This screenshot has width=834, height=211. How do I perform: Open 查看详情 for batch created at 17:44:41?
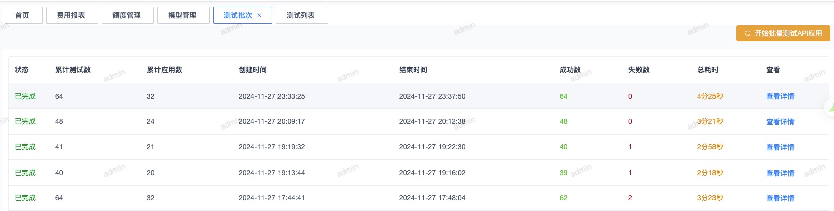coord(780,198)
